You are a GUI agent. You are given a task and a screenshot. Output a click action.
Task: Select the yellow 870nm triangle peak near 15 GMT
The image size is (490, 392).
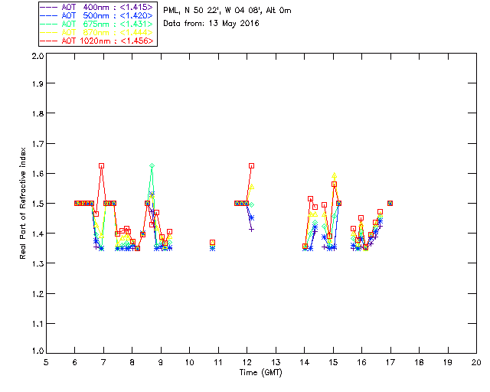tap(334, 175)
